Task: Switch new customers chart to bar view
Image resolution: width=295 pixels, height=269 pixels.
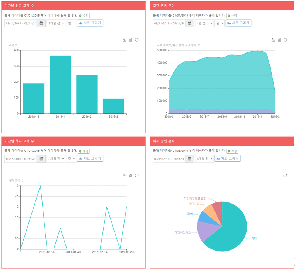Action: pos(130,40)
